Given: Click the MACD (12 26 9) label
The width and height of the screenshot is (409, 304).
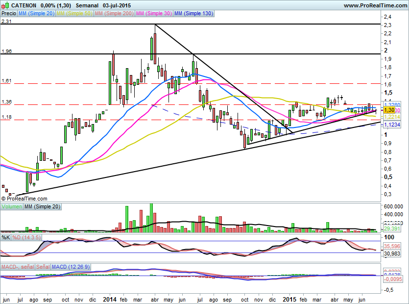Looking at the screenshot, I should point(72,267).
